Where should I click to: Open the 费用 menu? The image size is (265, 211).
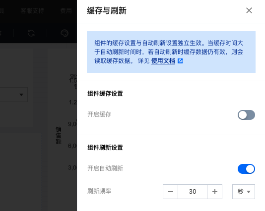point(66,11)
